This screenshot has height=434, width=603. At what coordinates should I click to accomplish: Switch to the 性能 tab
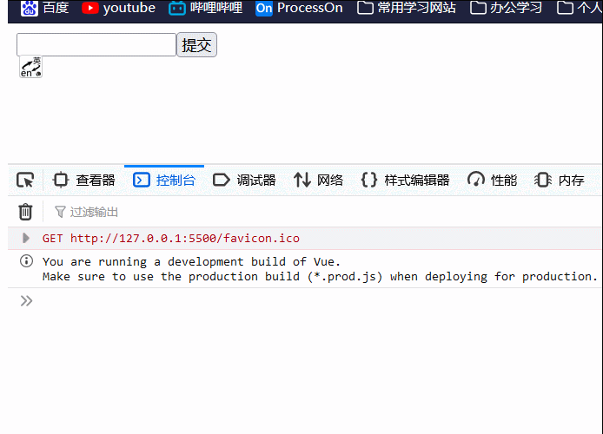pos(493,181)
